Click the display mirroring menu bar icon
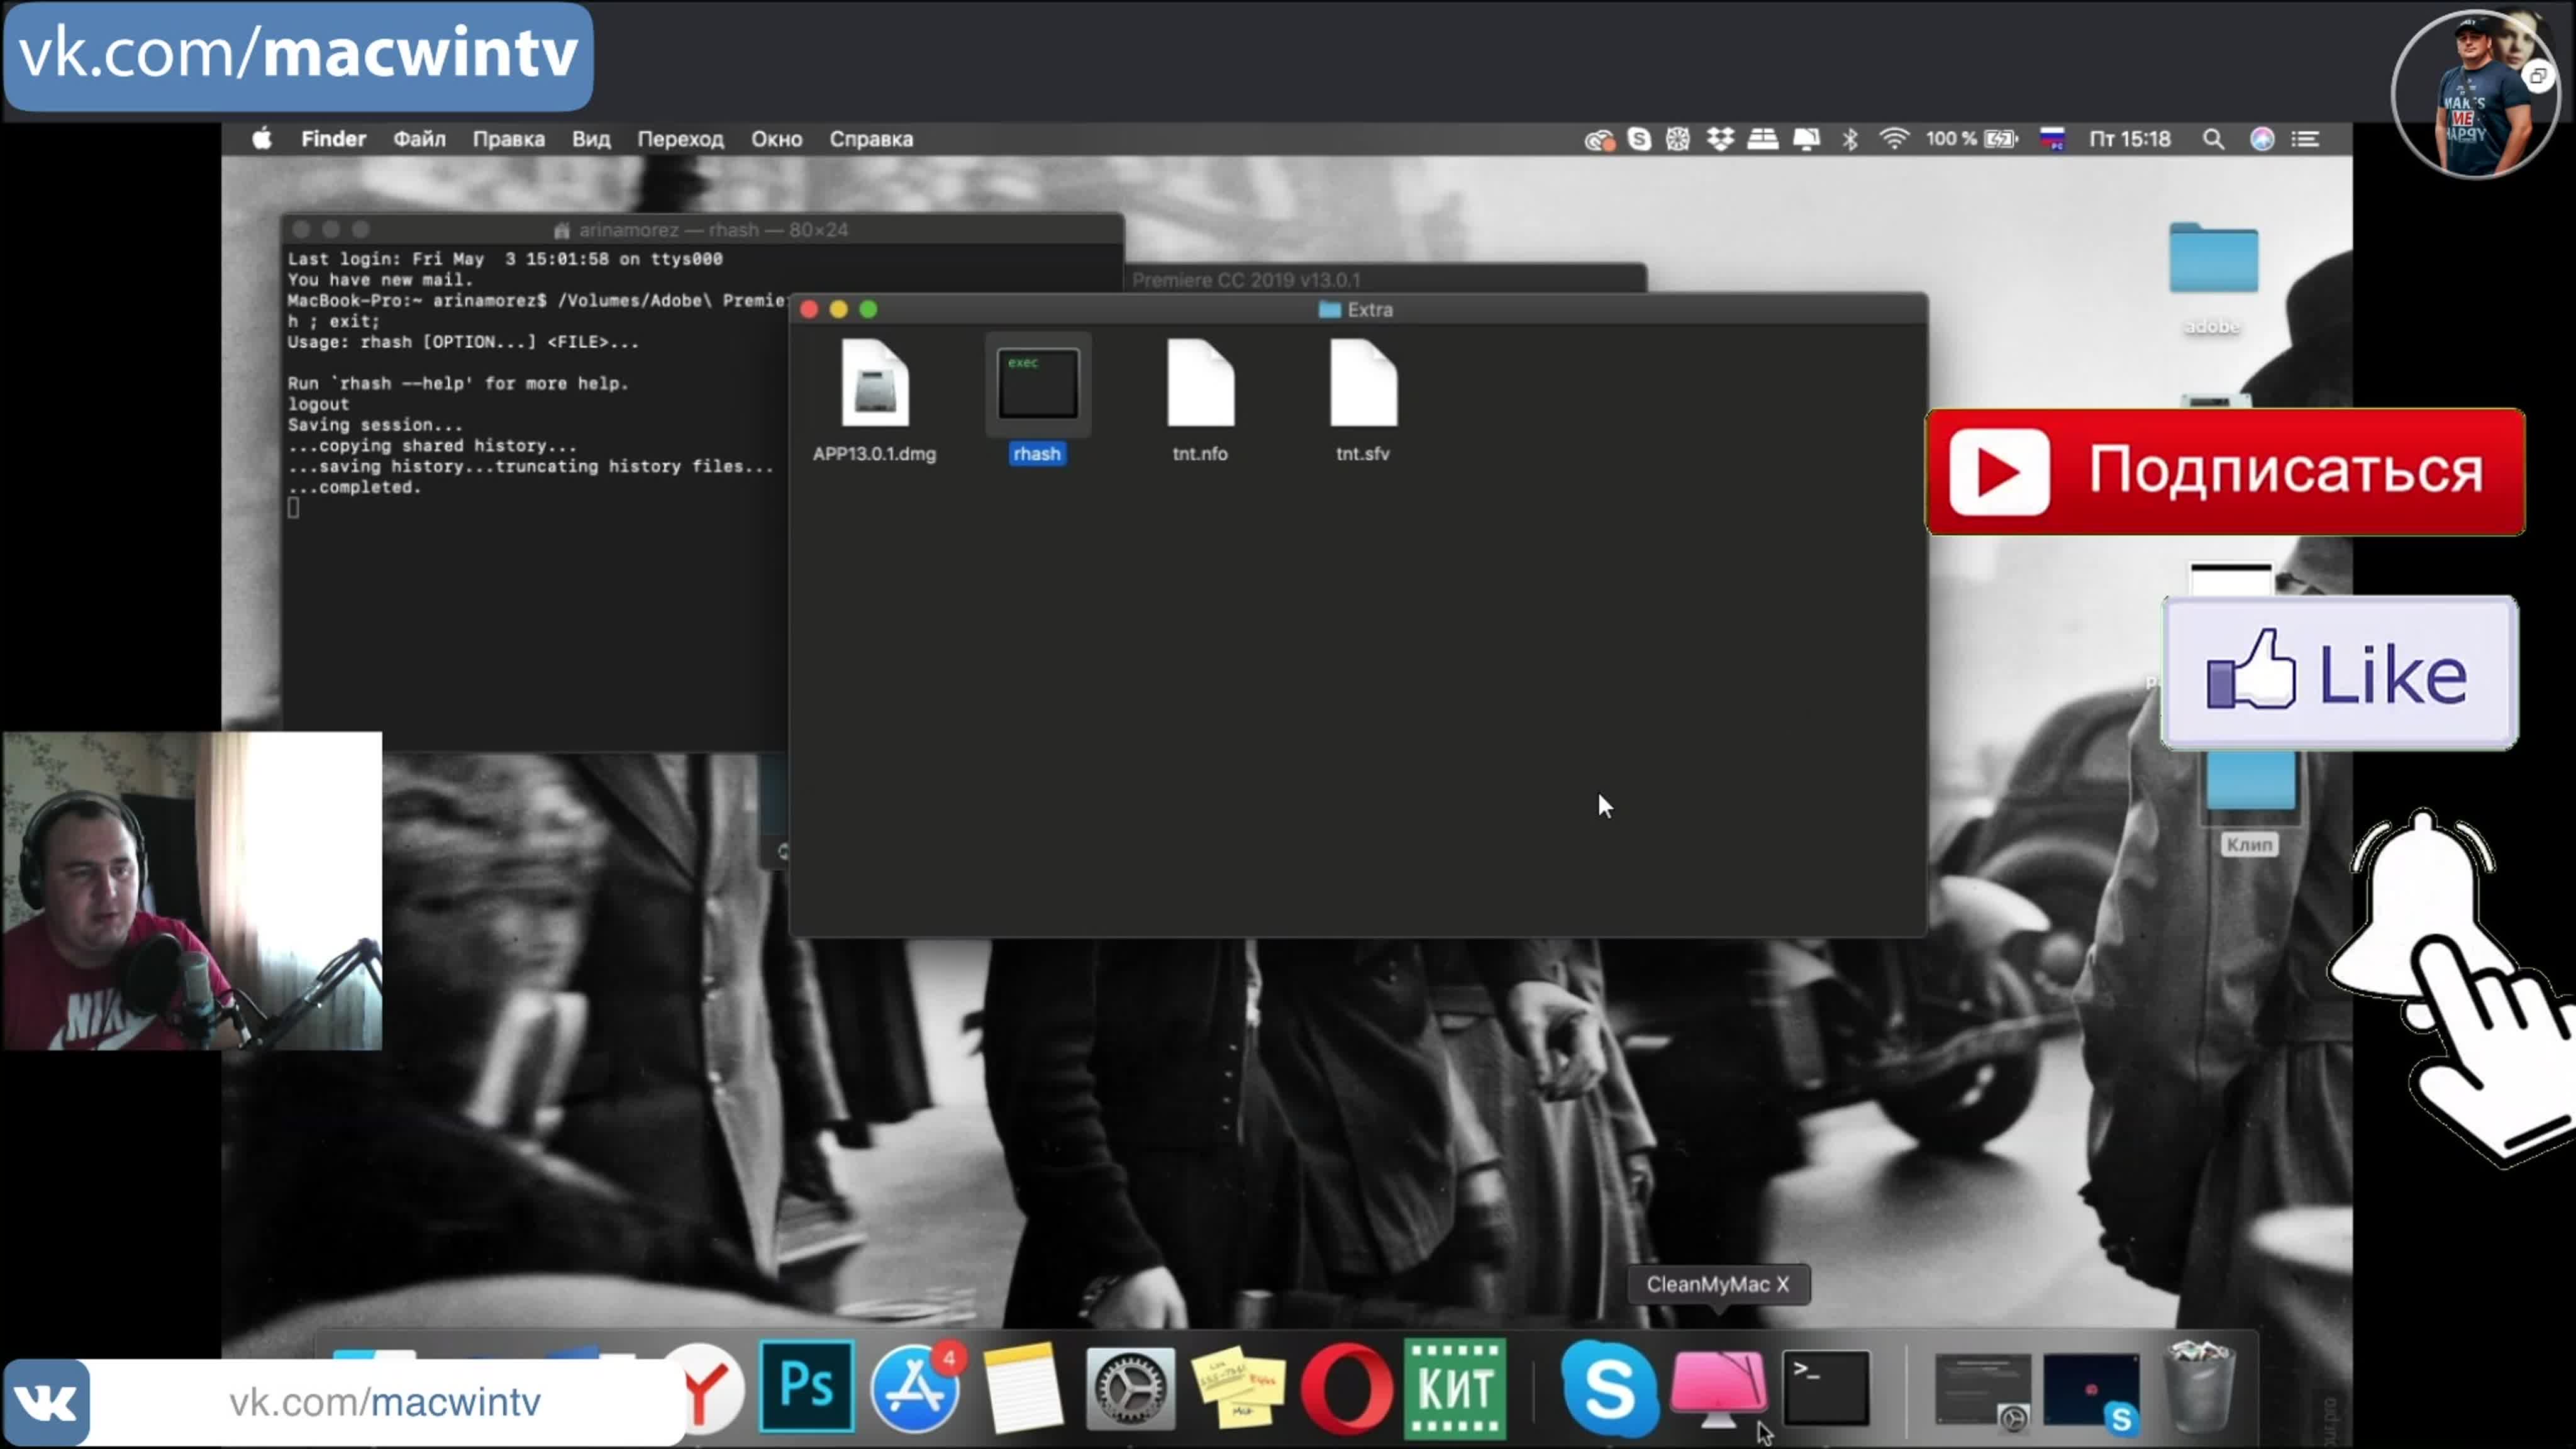 pos(1806,139)
